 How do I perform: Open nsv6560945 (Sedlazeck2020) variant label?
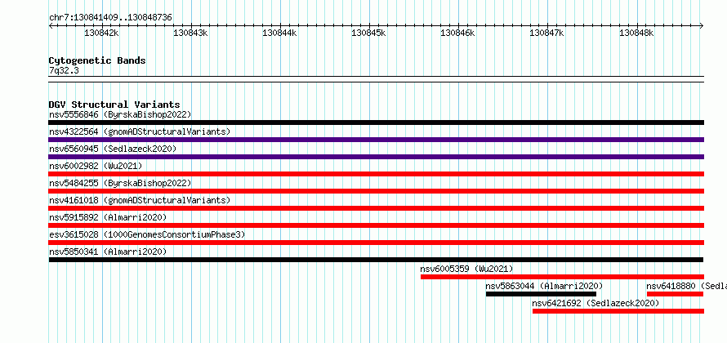click(x=113, y=149)
